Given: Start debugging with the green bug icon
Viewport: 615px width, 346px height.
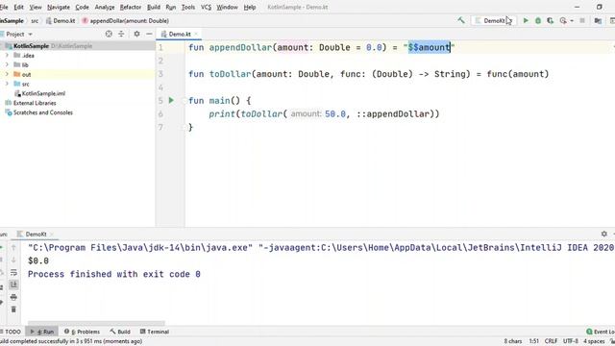Looking at the screenshot, I should [x=538, y=20].
